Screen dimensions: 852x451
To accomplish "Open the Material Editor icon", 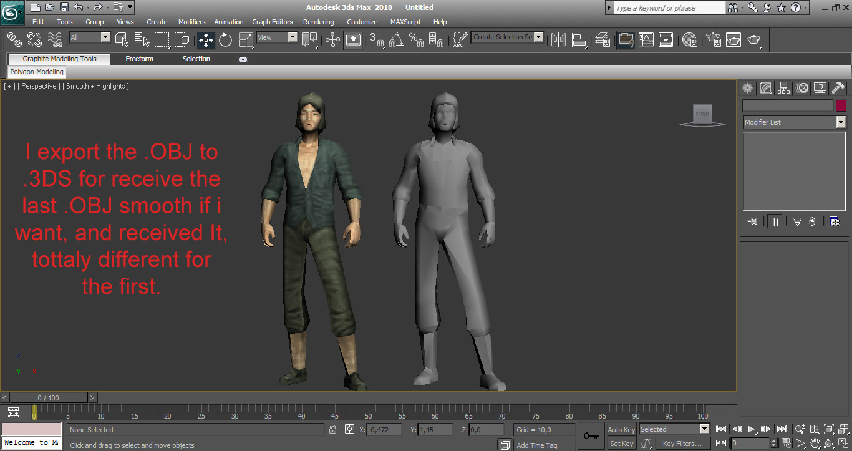I will pyautogui.click(x=689, y=40).
